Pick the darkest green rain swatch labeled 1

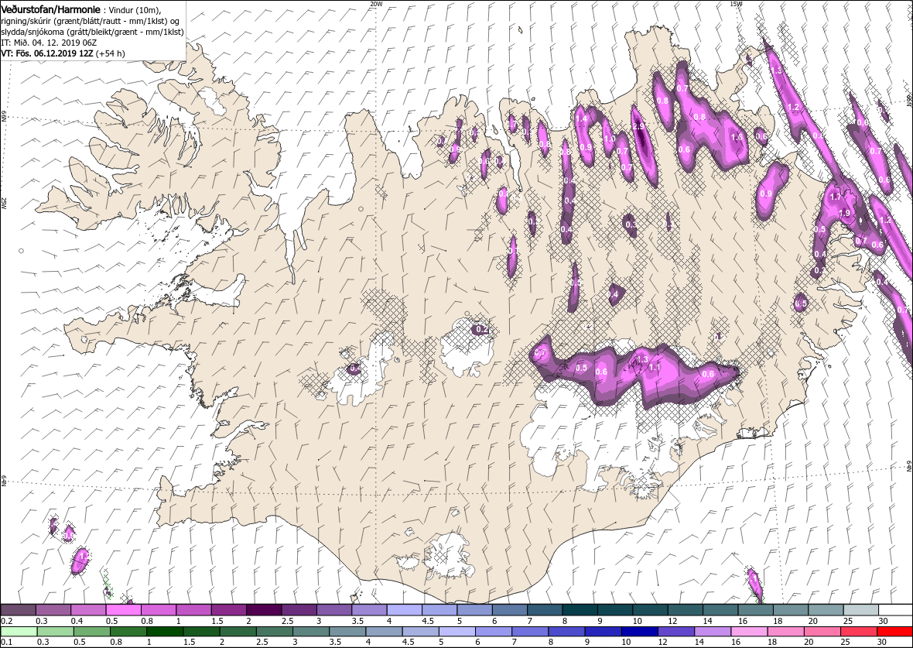165,632
